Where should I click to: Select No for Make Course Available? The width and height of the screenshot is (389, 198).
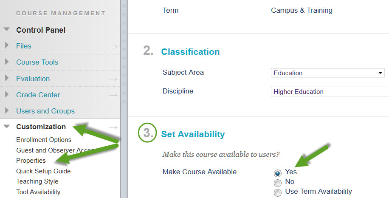click(x=278, y=183)
